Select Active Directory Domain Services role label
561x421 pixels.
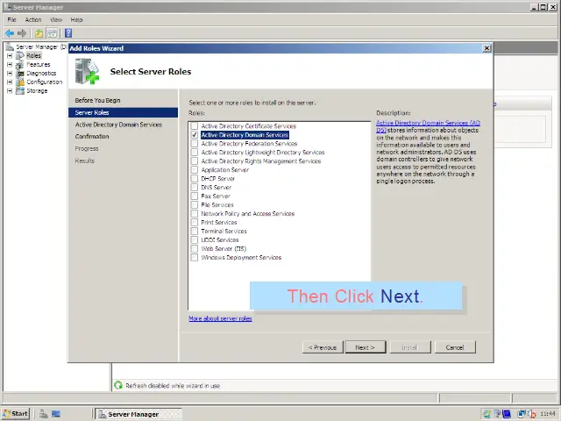[x=245, y=135]
